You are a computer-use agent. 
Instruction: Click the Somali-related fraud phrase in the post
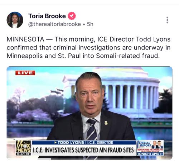pos(128,56)
